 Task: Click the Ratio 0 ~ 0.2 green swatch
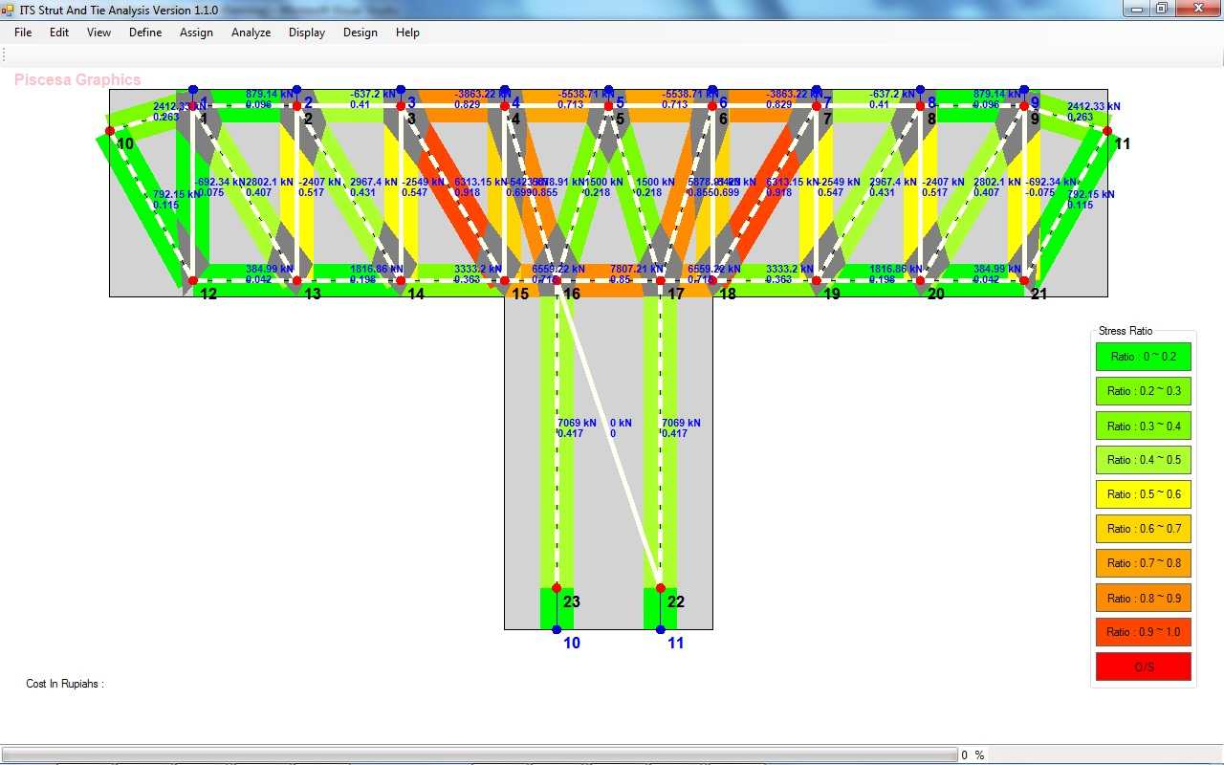1144,357
